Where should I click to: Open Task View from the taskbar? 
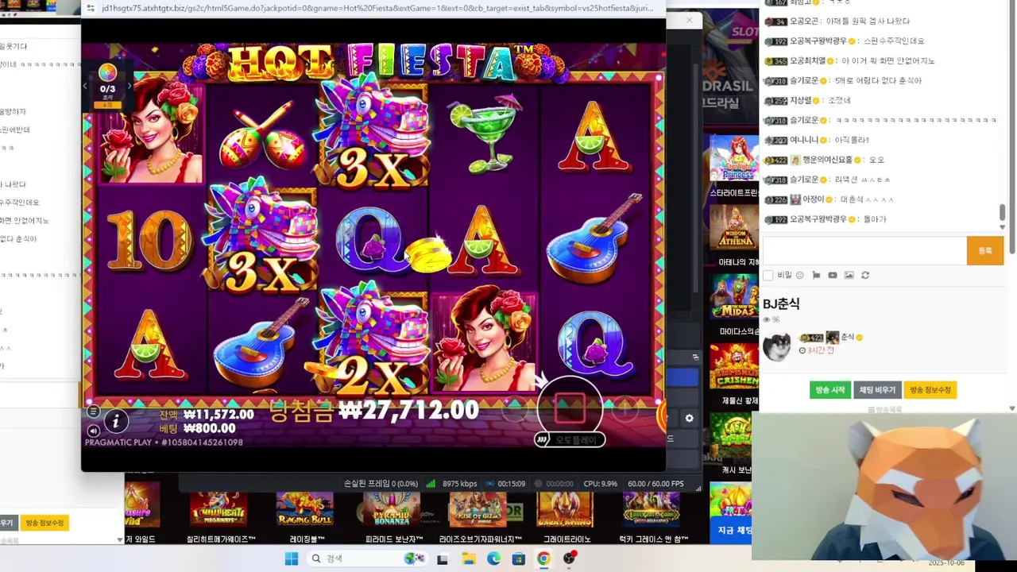pyautogui.click(x=443, y=558)
